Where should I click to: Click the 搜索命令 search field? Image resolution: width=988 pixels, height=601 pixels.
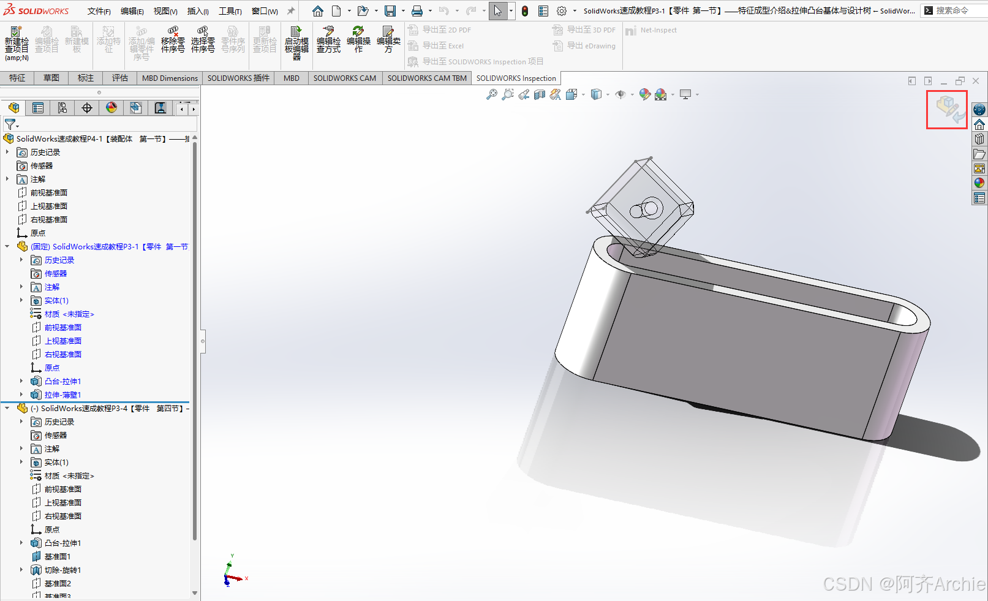(954, 10)
